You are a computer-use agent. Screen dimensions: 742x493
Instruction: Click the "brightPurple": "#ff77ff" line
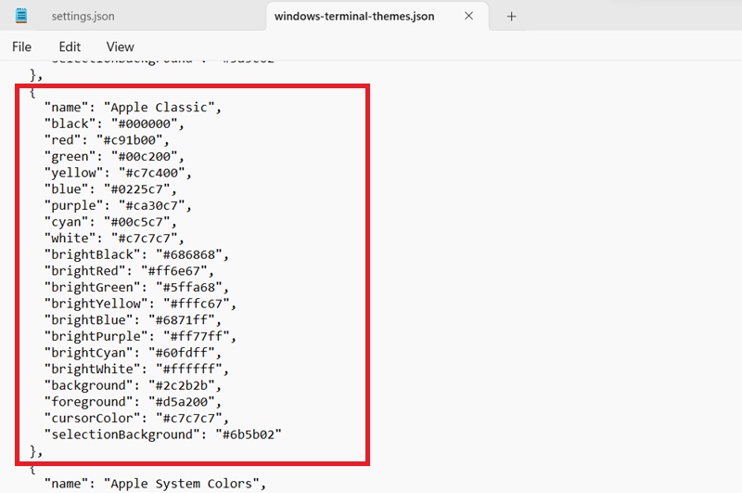click(141, 336)
